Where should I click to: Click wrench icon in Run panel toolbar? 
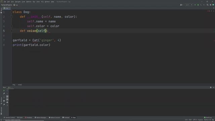click(x=4, y=93)
